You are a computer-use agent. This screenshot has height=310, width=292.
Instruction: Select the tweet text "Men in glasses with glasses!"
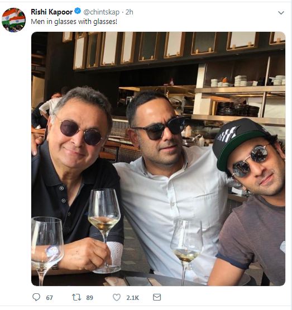pos(74,22)
